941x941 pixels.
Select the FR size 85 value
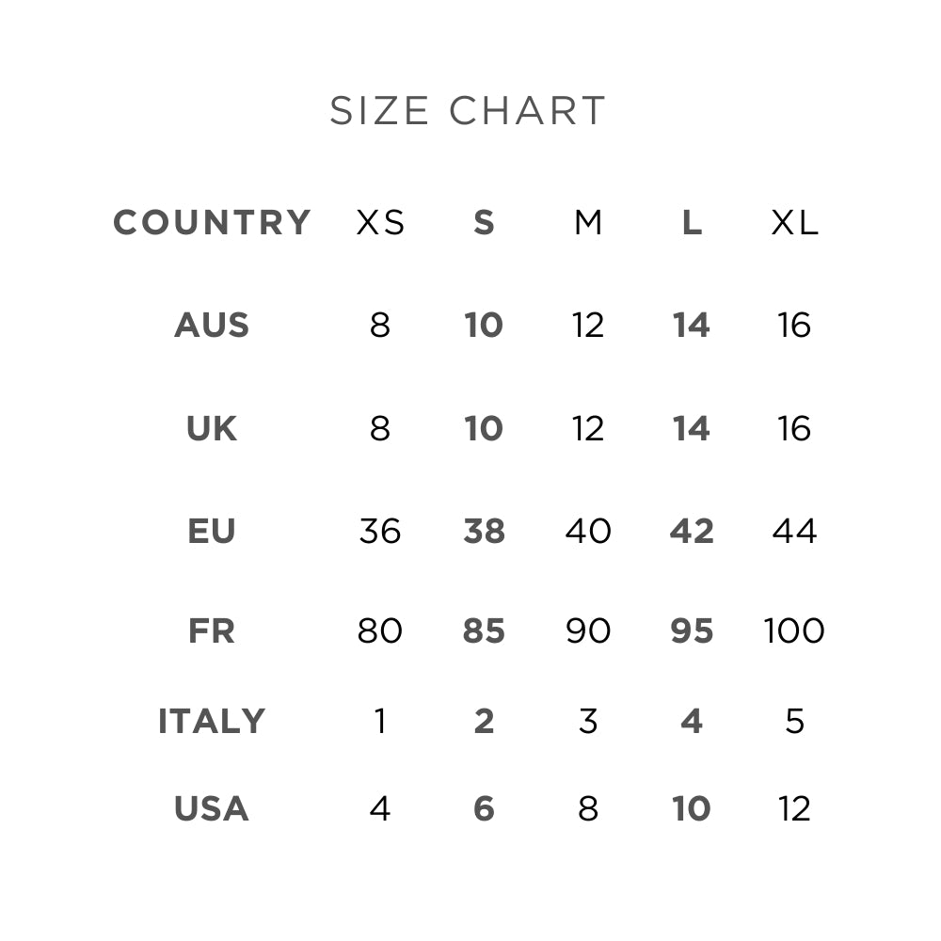[x=484, y=630]
